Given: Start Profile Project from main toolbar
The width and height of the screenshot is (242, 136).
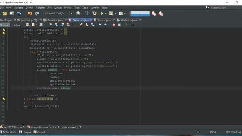Looking at the screenshot, I should pyautogui.click(x=121, y=14).
